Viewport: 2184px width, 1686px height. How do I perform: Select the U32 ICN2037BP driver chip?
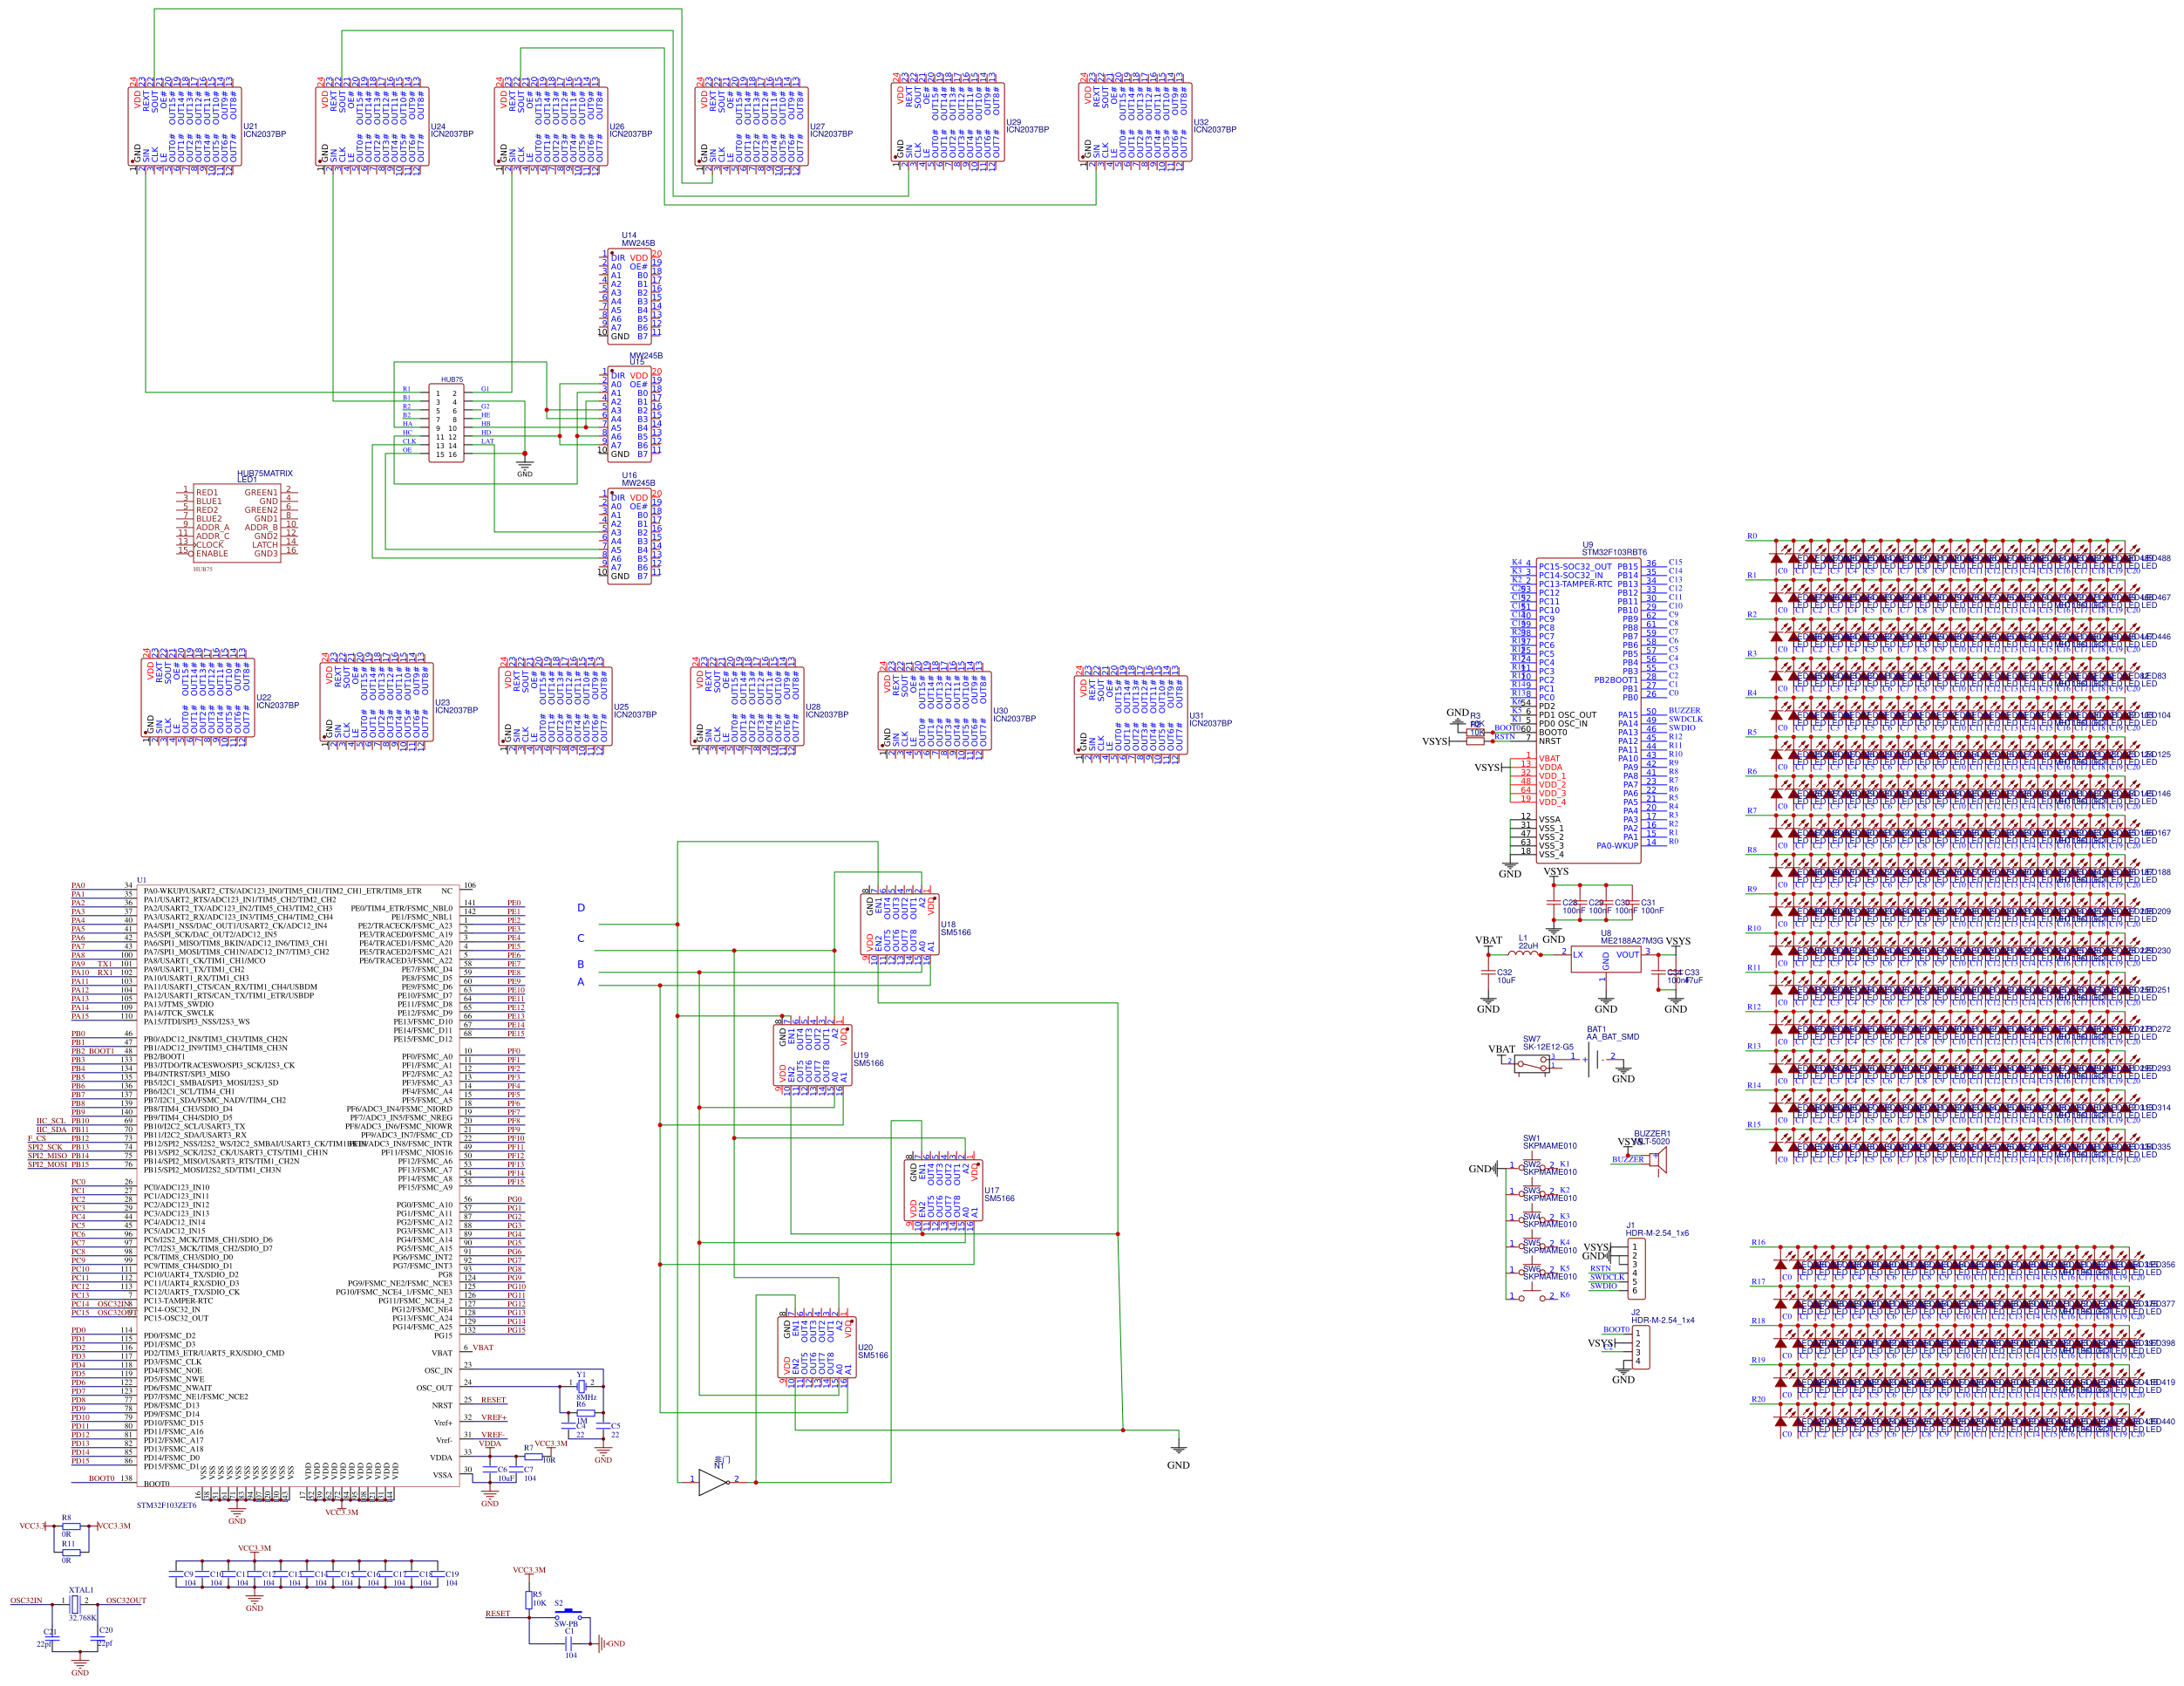[1135, 125]
